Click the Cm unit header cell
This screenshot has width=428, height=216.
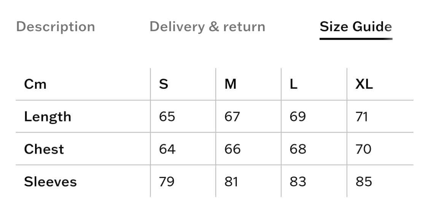(35, 84)
